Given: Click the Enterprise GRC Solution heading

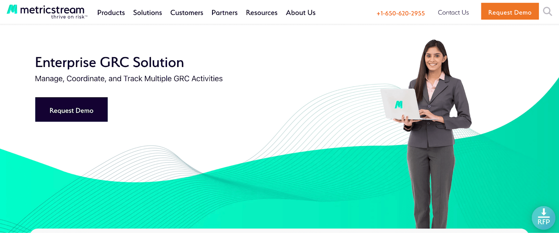Looking at the screenshot, I should 109,62.
